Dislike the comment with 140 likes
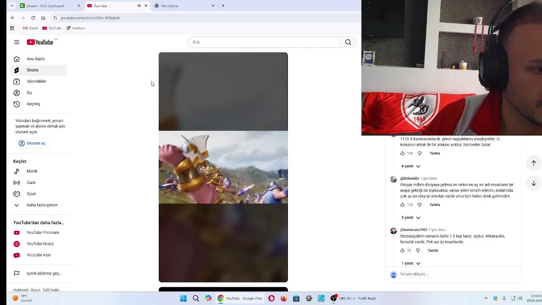Screen dimensions: 542x305 point(420,153)
